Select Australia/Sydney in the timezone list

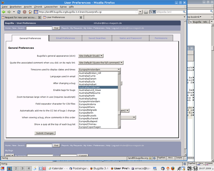pos(98,99)
